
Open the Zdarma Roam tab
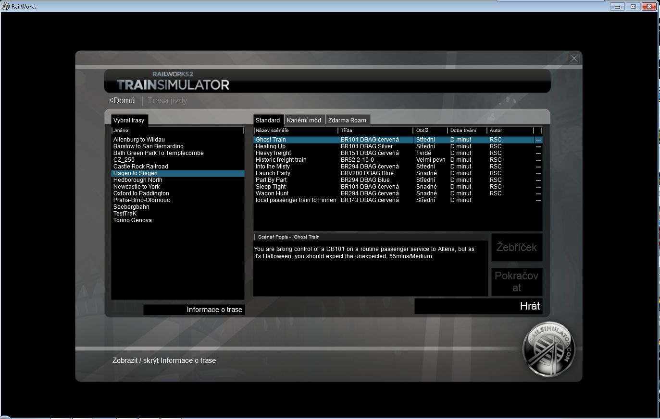pyautogui.click(x=347, y=120)
